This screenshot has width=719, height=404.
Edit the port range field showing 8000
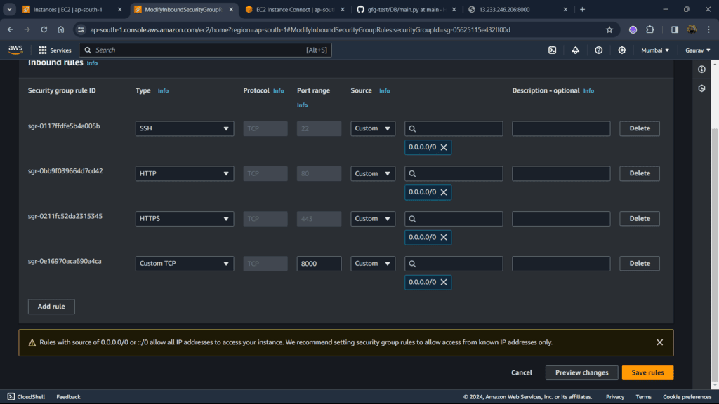[319, 264]
